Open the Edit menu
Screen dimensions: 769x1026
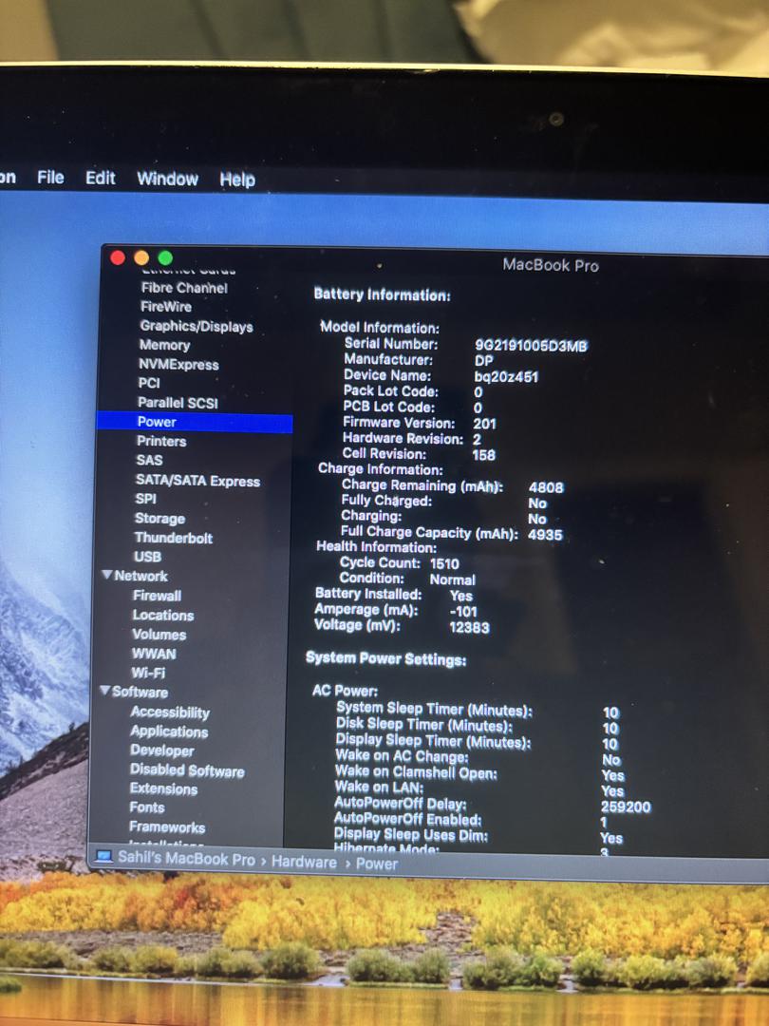point(100,178)
